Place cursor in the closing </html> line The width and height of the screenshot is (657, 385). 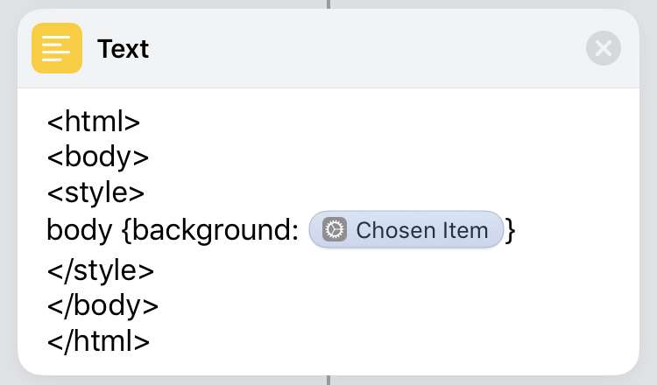click(x=98, y=341)
